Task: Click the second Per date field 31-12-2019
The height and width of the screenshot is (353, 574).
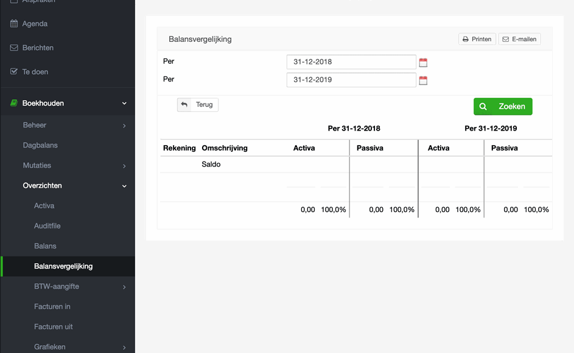Action: (351, 80)
